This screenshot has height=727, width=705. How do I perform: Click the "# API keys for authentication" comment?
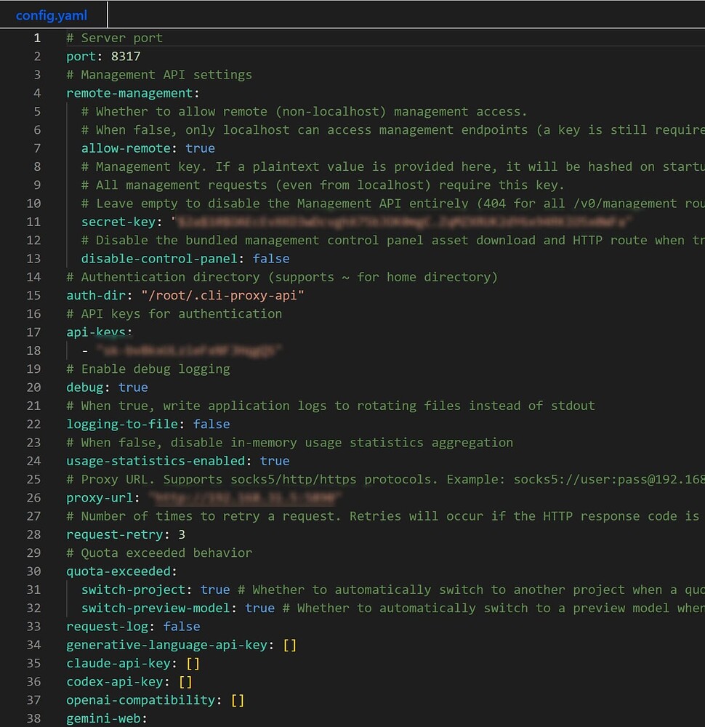tap(174, 314)
